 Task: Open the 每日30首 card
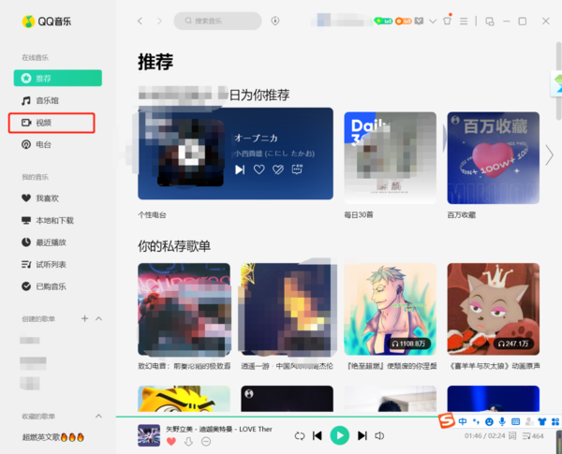(390, 157)
